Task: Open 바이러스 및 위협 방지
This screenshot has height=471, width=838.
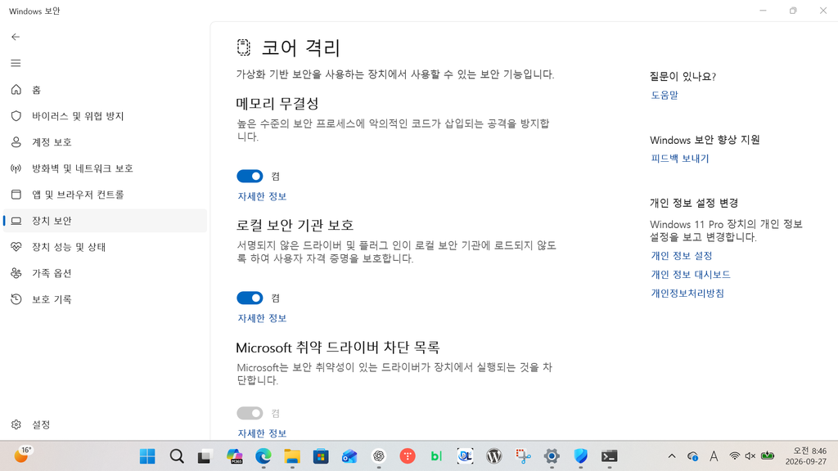Action: coord(105,116)
